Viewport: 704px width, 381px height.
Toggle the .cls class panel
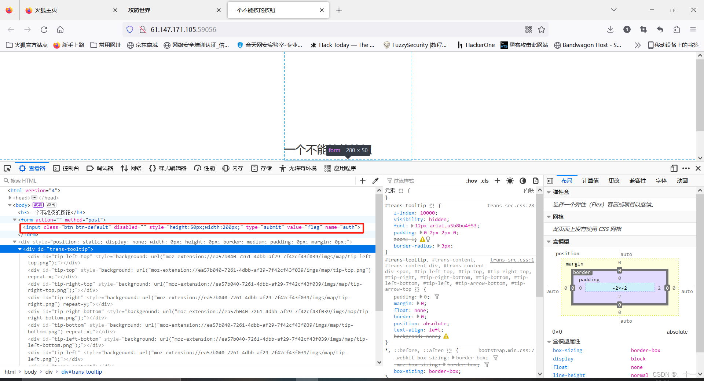pos(485,181)
